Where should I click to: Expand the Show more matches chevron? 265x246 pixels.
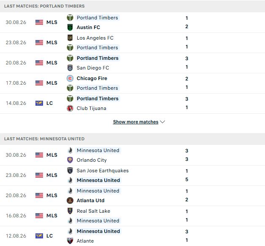pyautogui.click(x=162, y=122)
